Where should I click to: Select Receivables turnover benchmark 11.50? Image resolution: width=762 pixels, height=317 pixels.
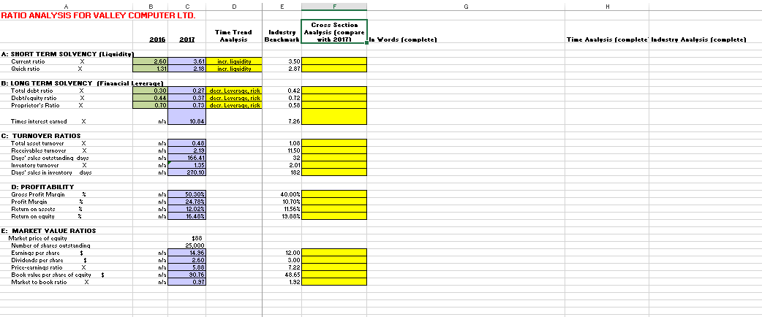[x=282, y=150]
